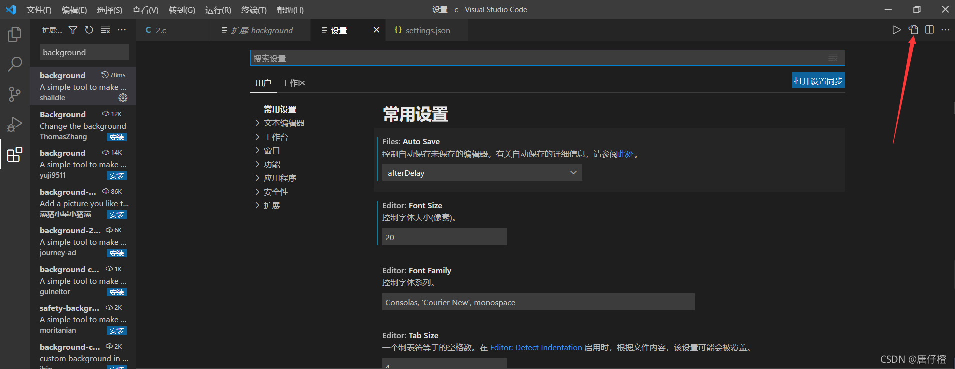Expand the 功能 settings category
The width and height of the screenshot is (955, 369).
click(x=268, y=164)
